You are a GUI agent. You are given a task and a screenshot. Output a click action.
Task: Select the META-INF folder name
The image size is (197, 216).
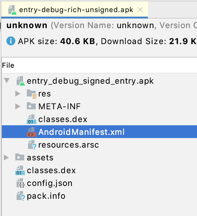tap(59, 106)
